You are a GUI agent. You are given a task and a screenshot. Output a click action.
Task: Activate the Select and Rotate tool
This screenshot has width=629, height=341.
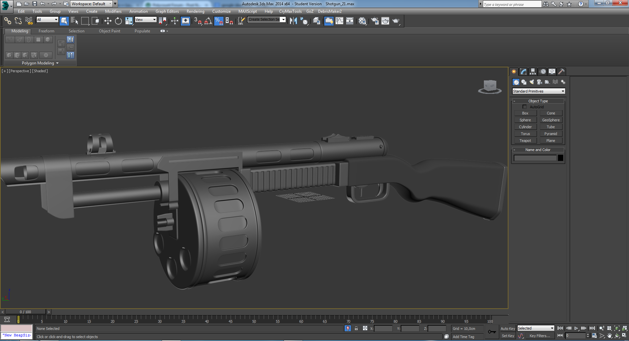118,21
